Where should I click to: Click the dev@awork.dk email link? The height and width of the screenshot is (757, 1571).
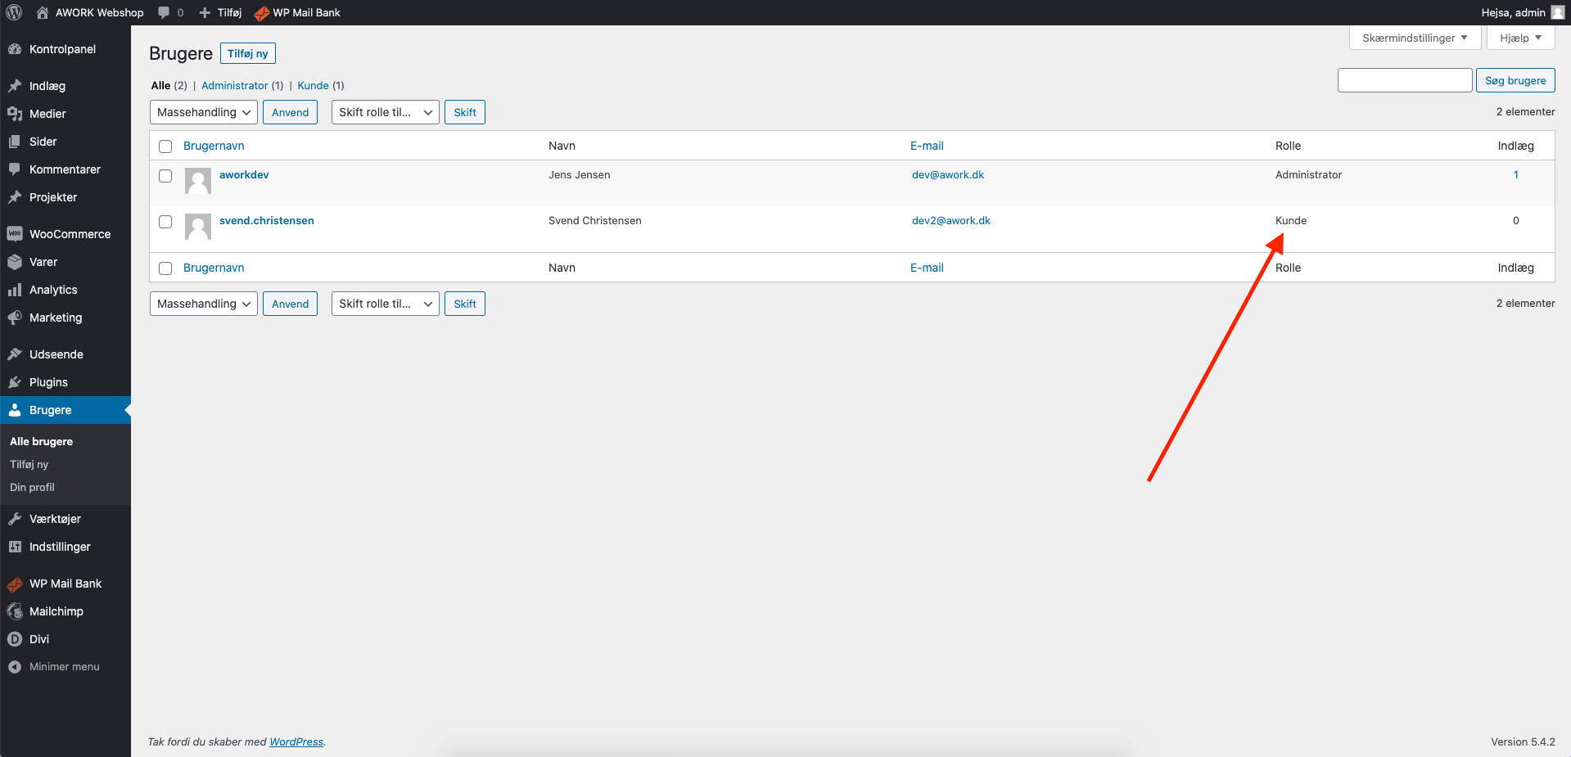click(x=948, y=174)
